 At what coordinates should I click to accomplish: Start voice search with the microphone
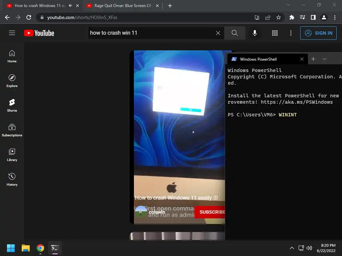(x=254, y=33)
